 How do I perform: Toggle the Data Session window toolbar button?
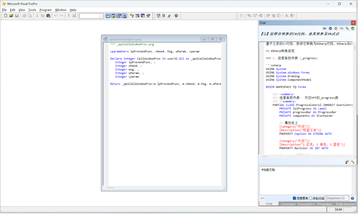tap(113, 16)
